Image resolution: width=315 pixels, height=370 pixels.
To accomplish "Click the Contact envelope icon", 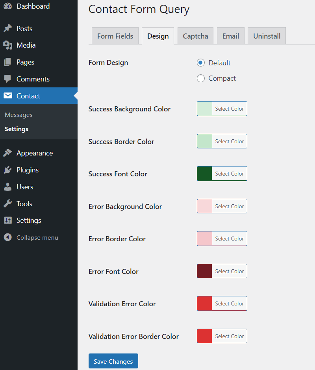I will point(8,96).
